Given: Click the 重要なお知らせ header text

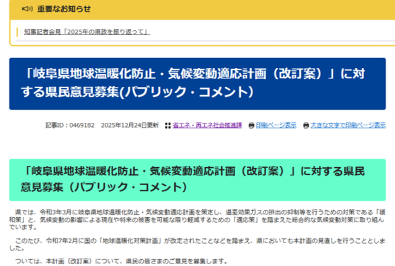Looking at the screenshot, I should point(64,9).
